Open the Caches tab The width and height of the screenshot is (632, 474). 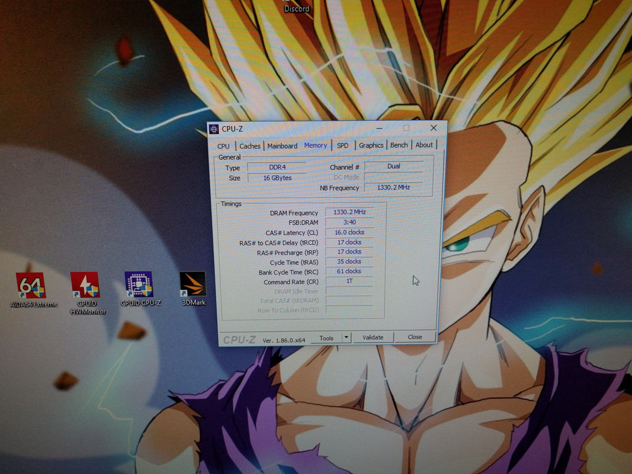pos(250,146)
